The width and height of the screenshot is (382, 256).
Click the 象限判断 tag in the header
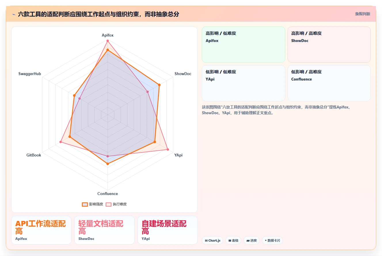[x=363, y=14]
